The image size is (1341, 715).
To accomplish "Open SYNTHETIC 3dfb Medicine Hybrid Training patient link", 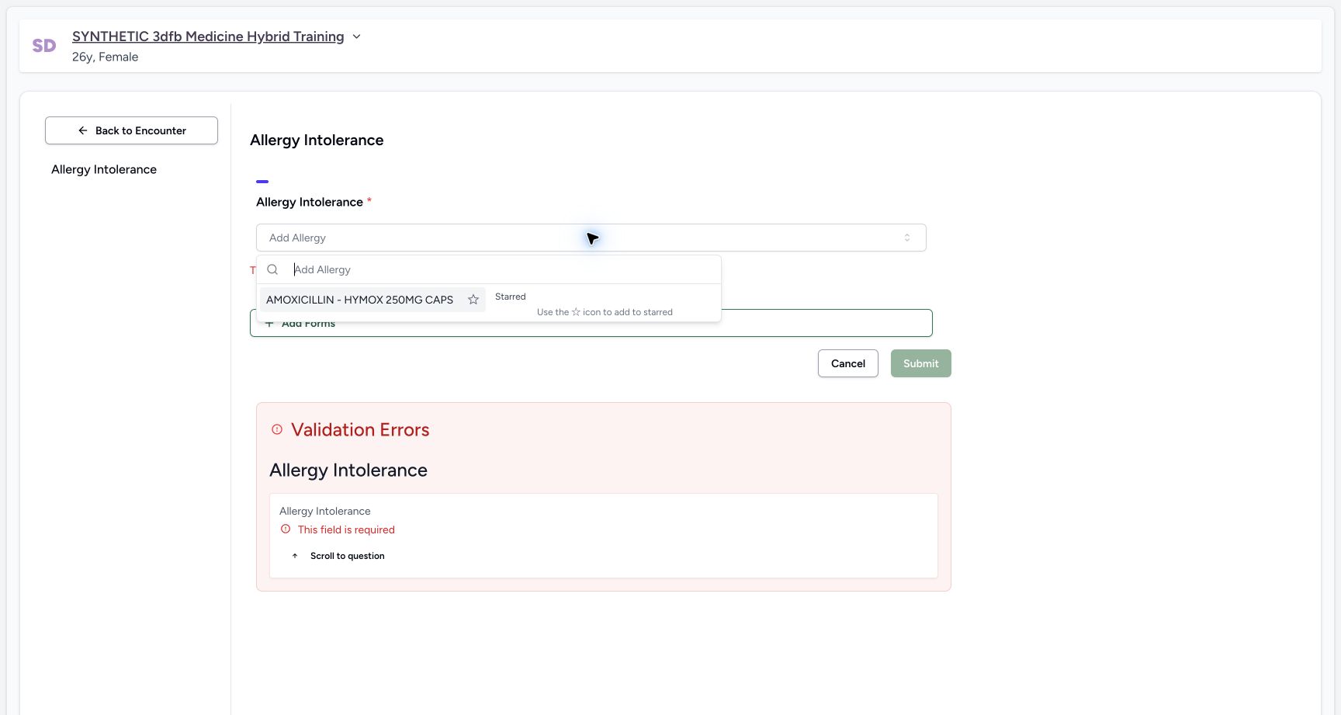I will 208,36.
